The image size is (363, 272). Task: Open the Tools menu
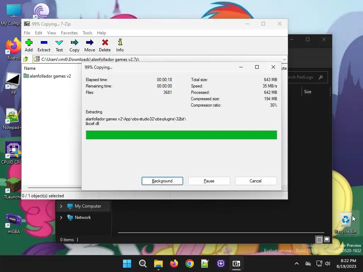[x=87, y=33]
